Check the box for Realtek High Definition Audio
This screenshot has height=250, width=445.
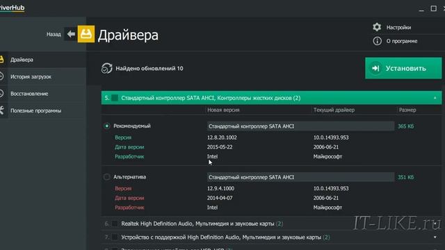(115, 224)
